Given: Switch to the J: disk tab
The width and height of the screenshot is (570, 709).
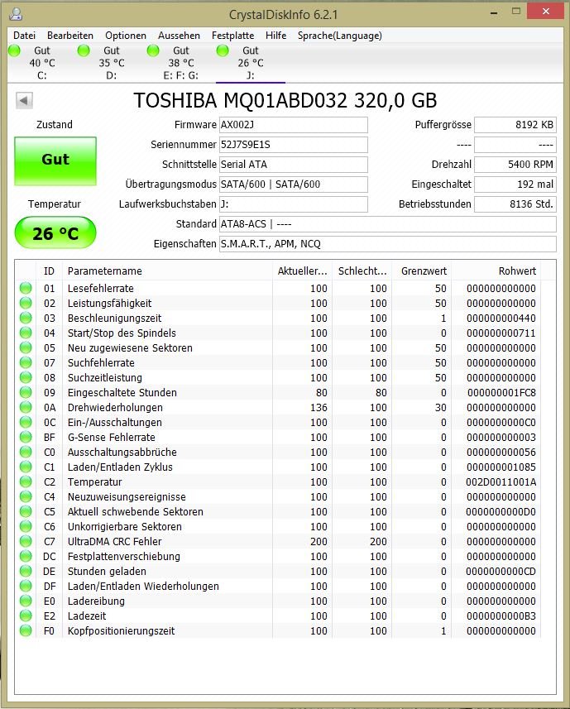Looking at the screenshot, I should (x=251, y=64).
